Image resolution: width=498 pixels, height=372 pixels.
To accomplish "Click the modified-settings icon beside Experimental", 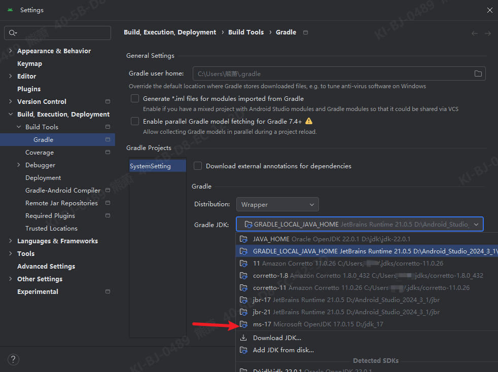I will [x=107, y=291].
